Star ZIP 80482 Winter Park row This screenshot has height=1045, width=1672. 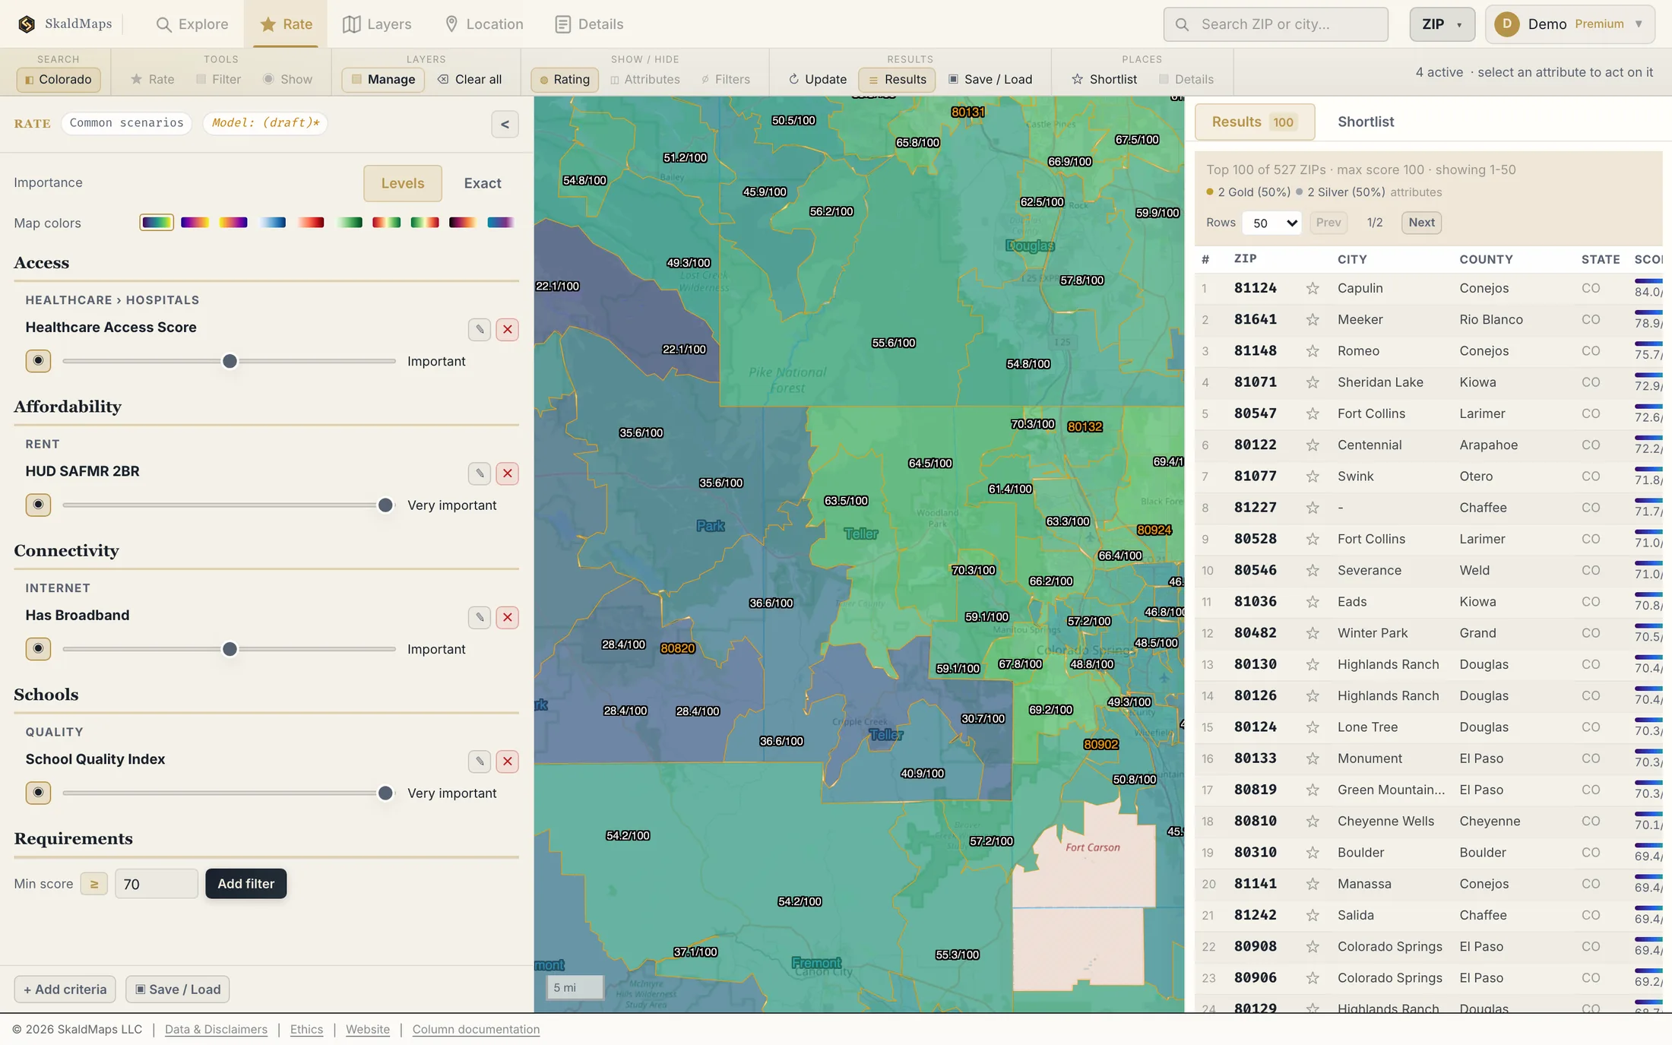pyautogui.click(x=1313, y=633)
